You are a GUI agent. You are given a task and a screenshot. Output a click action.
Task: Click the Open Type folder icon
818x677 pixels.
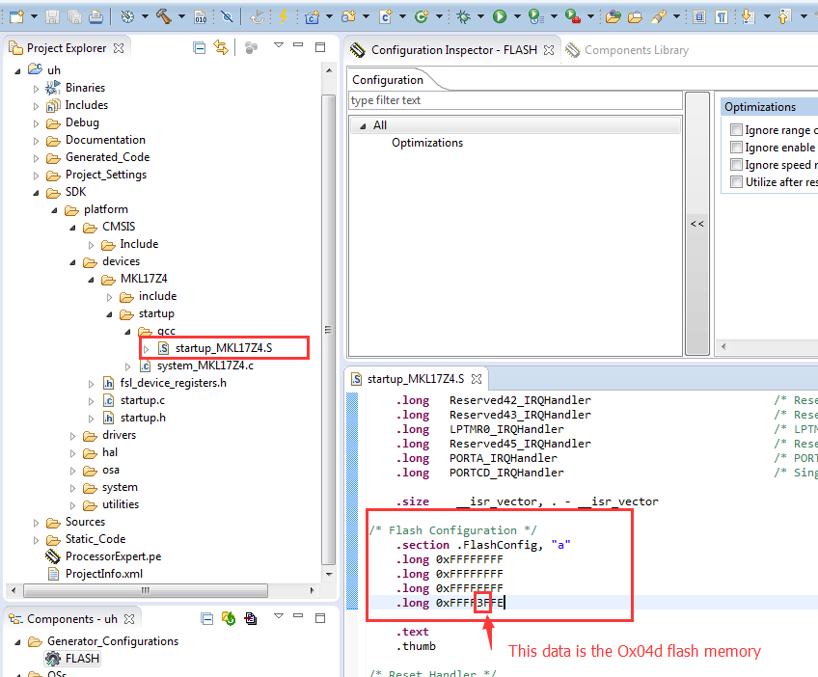[x=613, y=16]
